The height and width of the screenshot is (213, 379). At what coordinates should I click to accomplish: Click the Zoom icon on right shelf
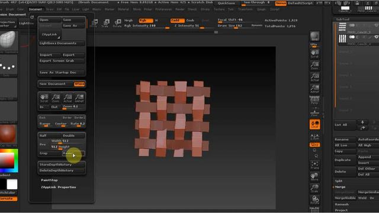click(314, 66)
